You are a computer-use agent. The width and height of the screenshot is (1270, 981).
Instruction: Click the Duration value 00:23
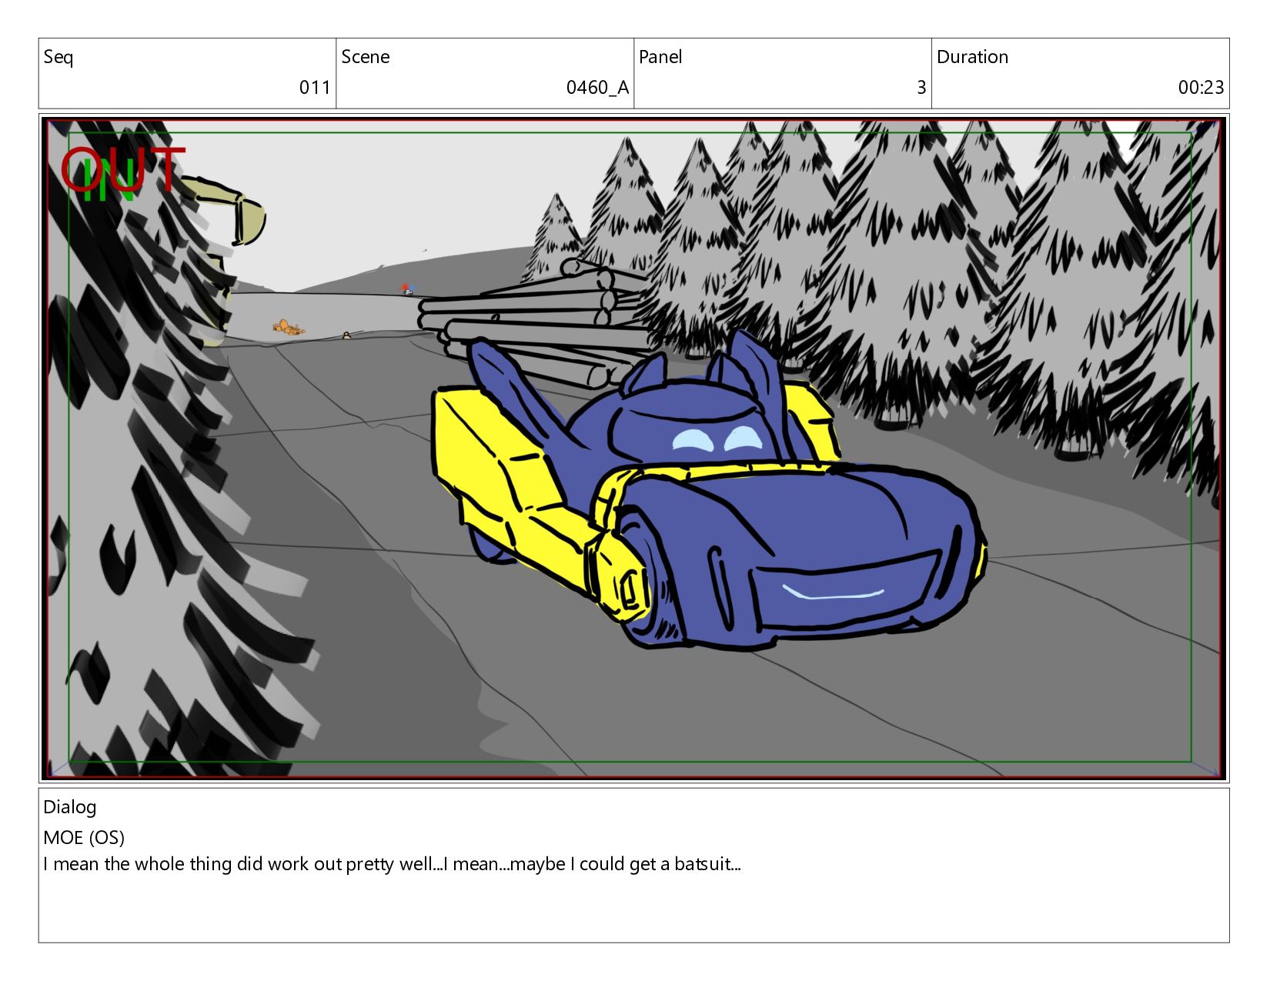(1201, 88)
